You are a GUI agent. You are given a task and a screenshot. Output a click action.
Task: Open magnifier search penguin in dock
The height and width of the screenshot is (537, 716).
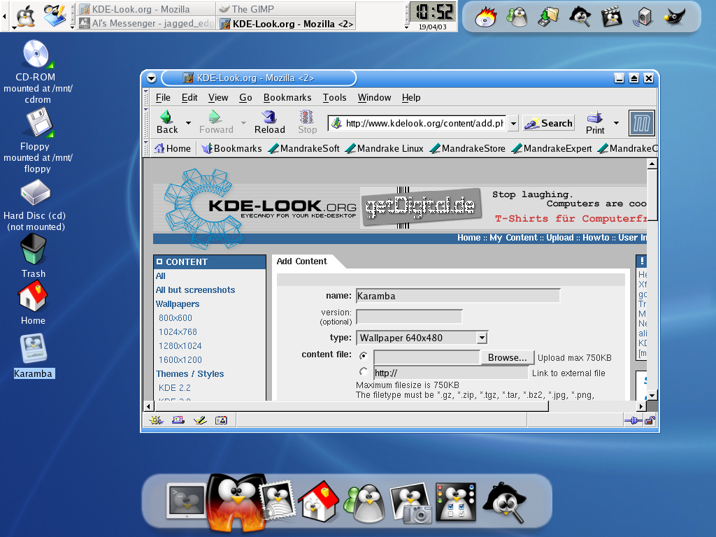(504, 502)
